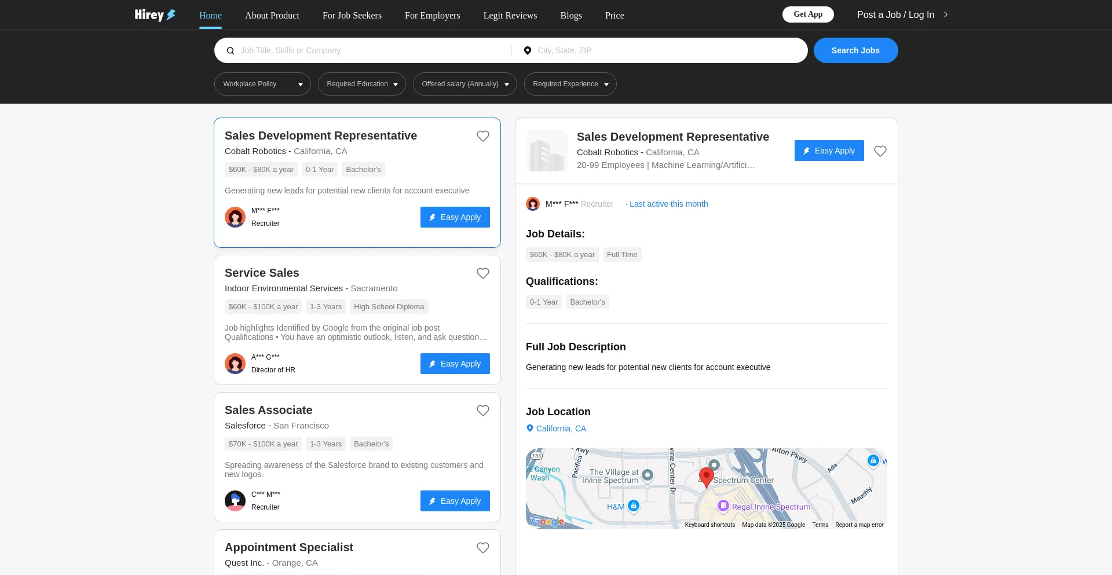Click arrow next to Post a Job / Log In

coord(946,14)
